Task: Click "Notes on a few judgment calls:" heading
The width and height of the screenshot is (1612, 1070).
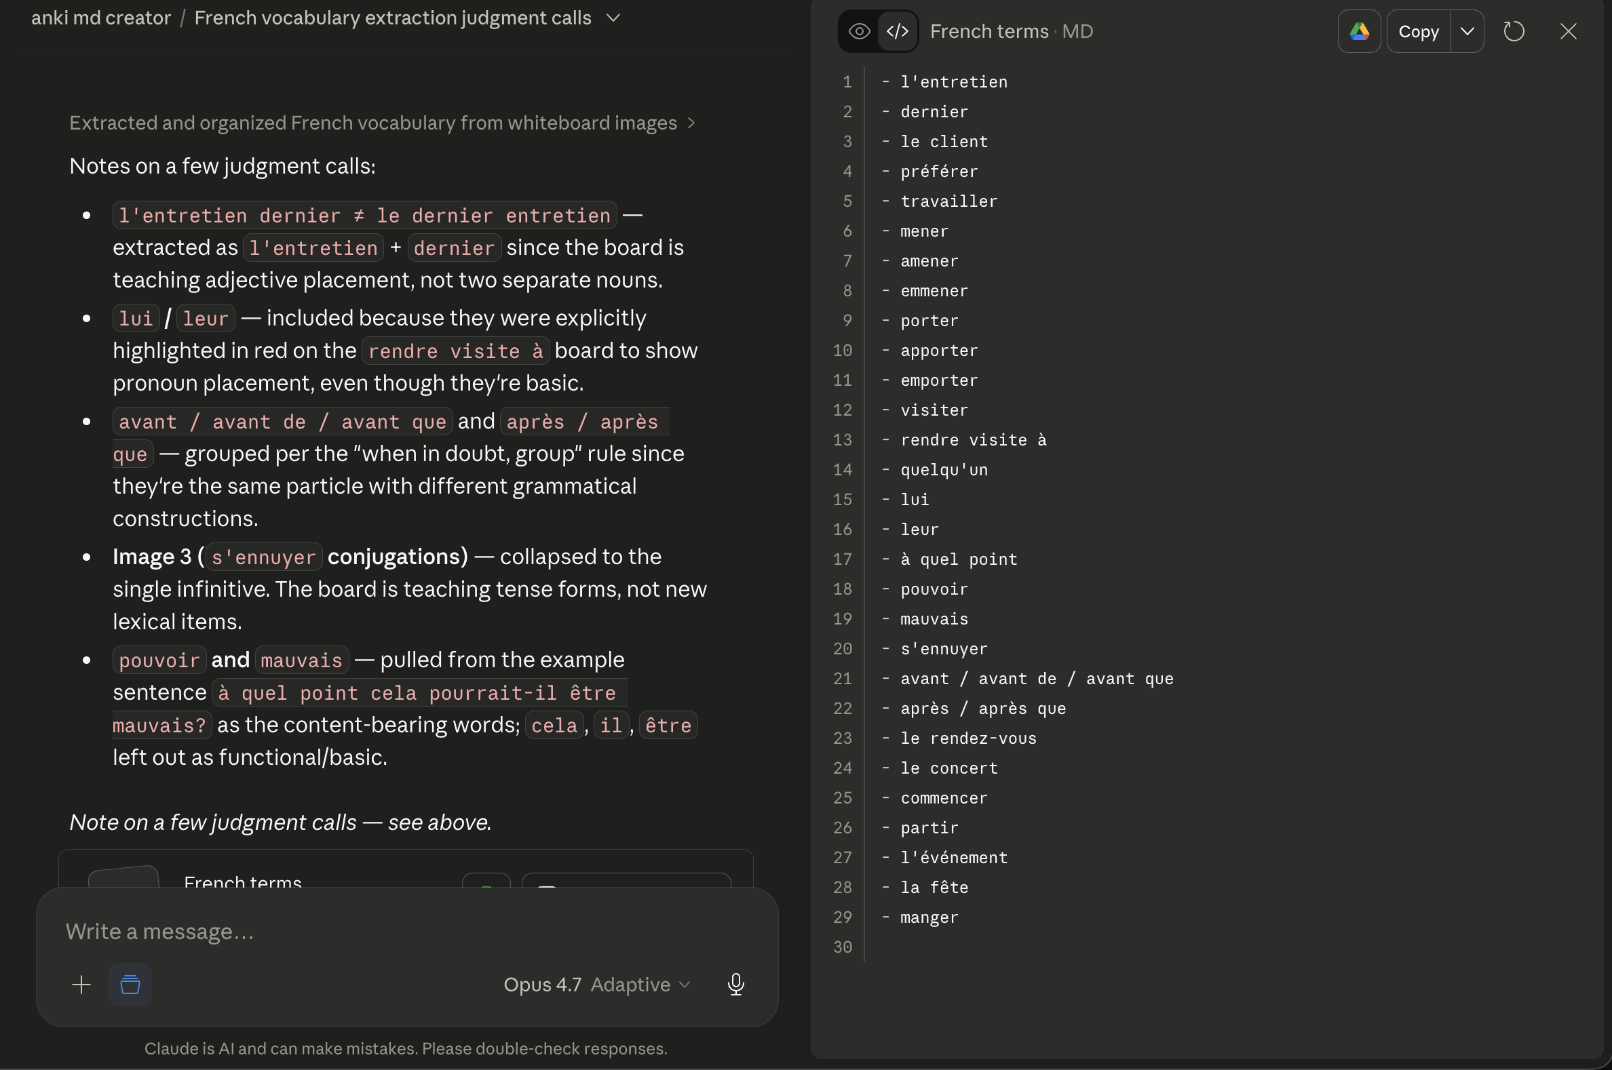Action: tap(223, 166)
